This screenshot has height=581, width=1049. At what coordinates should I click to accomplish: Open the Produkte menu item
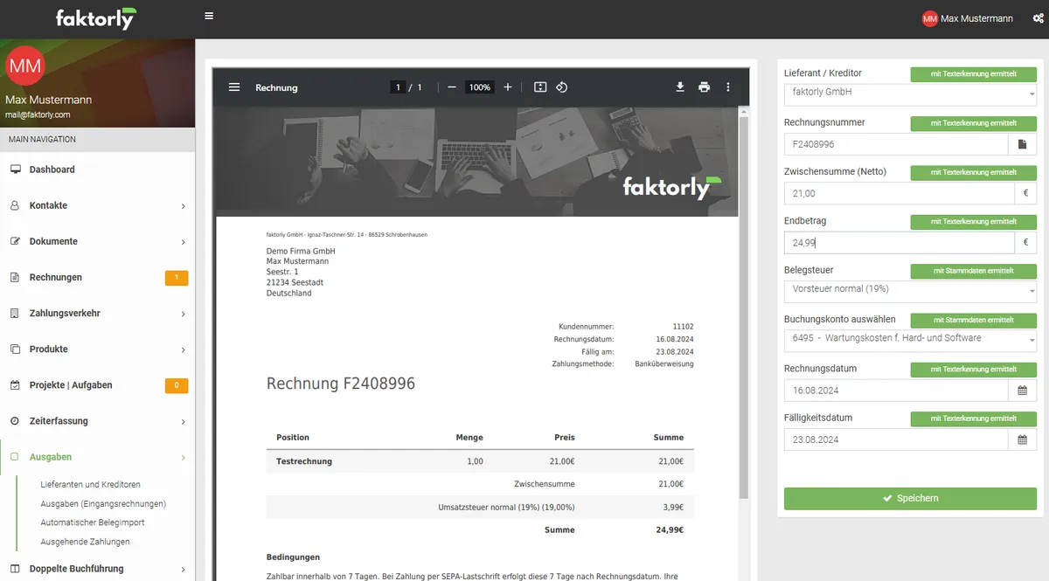pyautogui.click(x=97, y=349)
